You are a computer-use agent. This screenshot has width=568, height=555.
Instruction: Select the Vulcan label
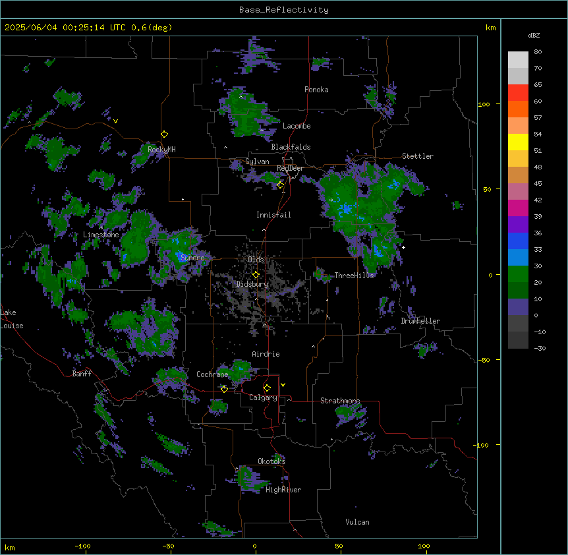(357, 522)
